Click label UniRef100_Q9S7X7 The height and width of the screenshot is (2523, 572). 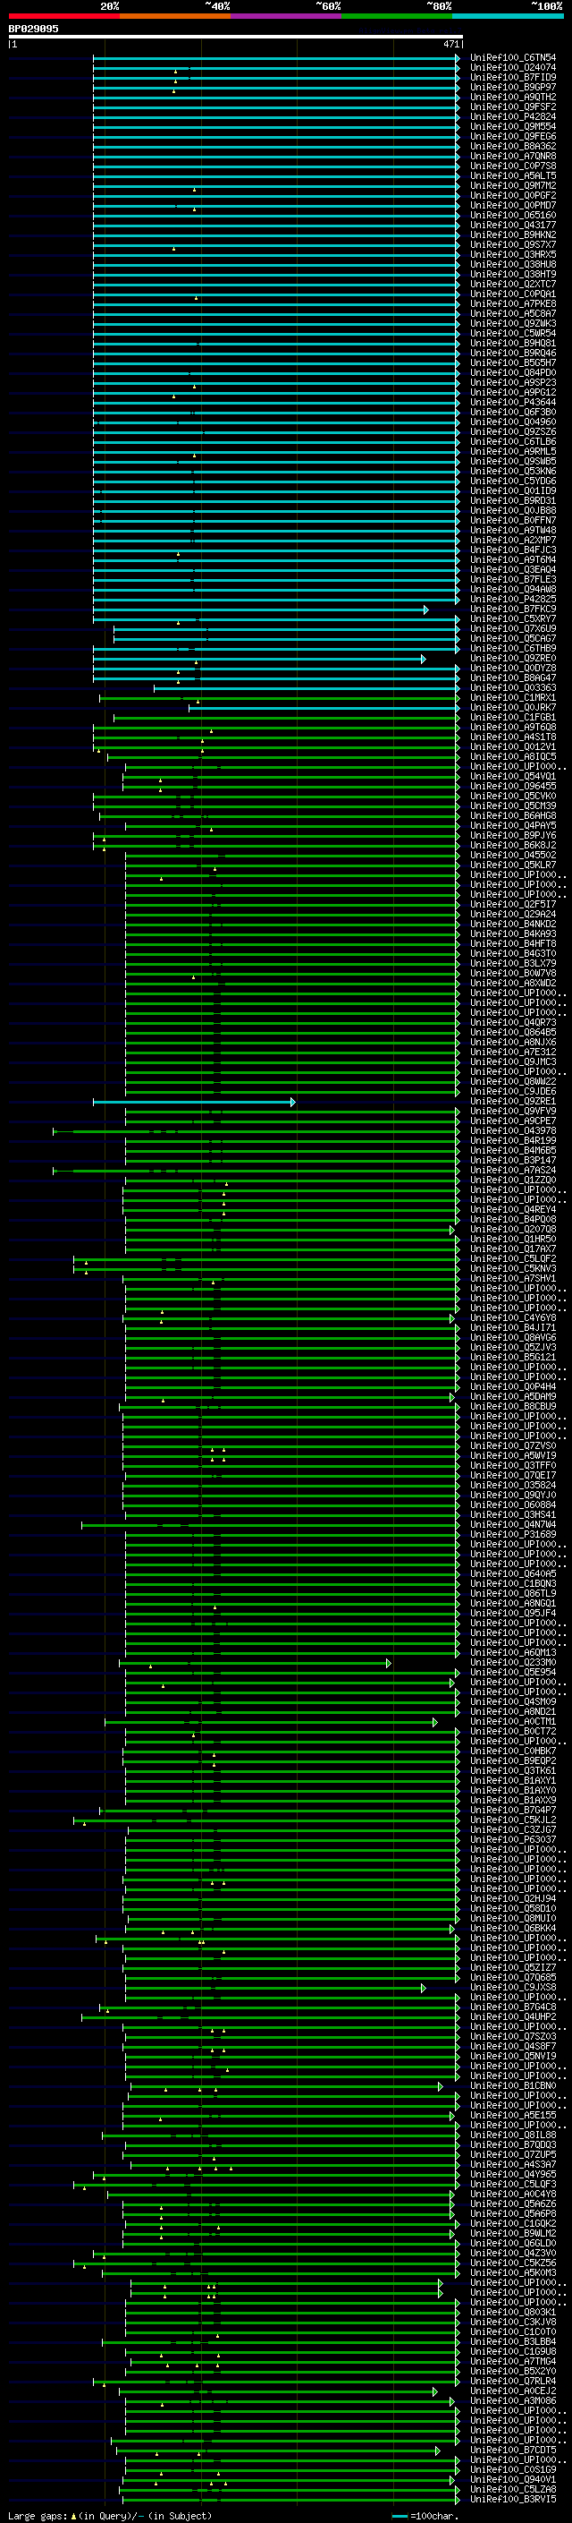point(513,245)
